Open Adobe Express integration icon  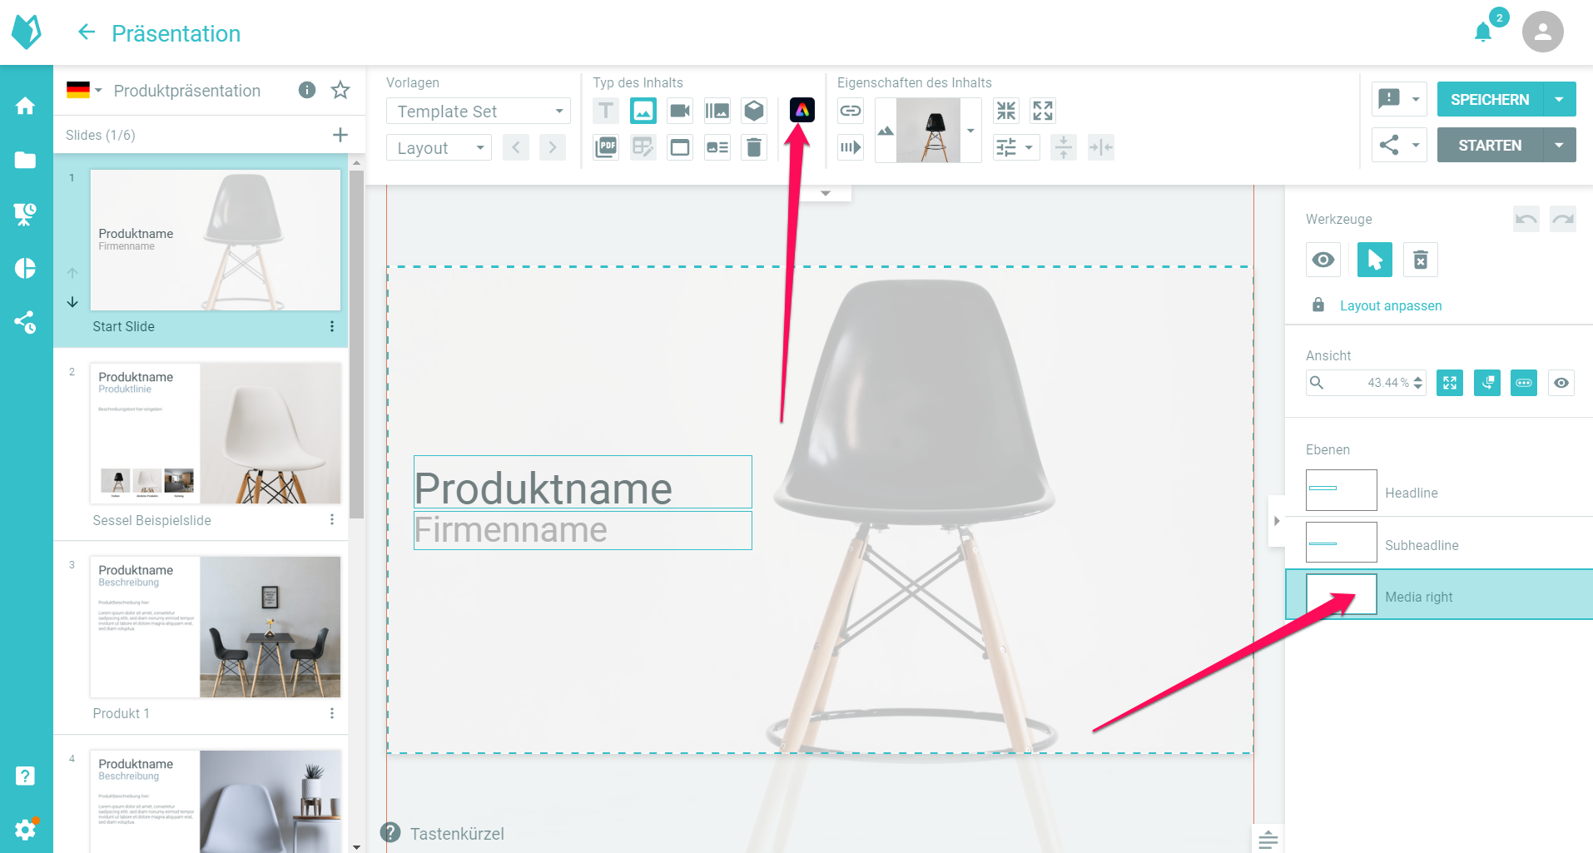click(x=801, y=110)
